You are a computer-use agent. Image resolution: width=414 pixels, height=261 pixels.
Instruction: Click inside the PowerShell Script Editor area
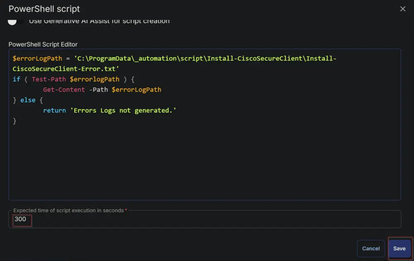pos(205,125)
